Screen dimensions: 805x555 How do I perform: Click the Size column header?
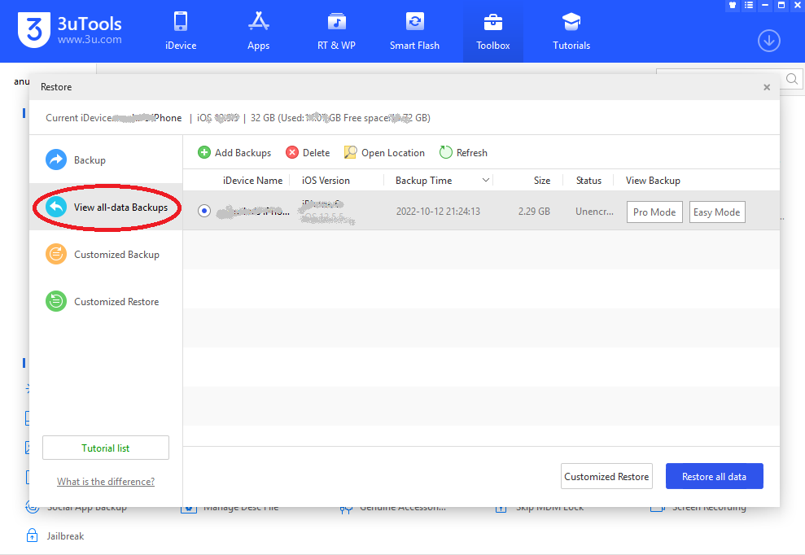tap(541, 181)
